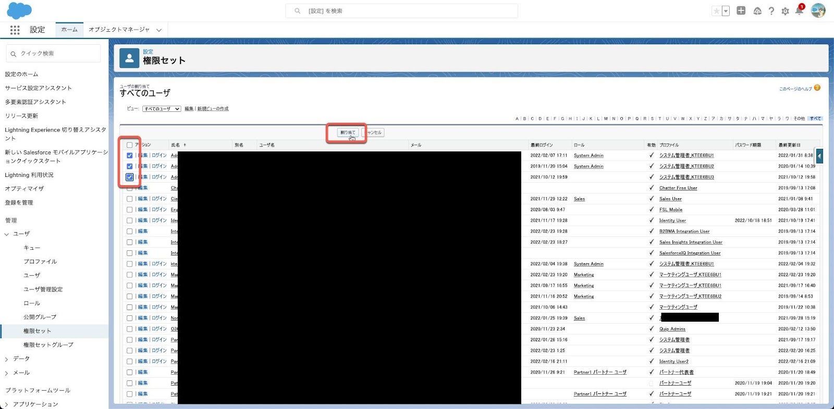Viewport: 834px width, 409px height.
Task: Toggle the select-all checkbox in the header row
Action: [x=130, y=145]
